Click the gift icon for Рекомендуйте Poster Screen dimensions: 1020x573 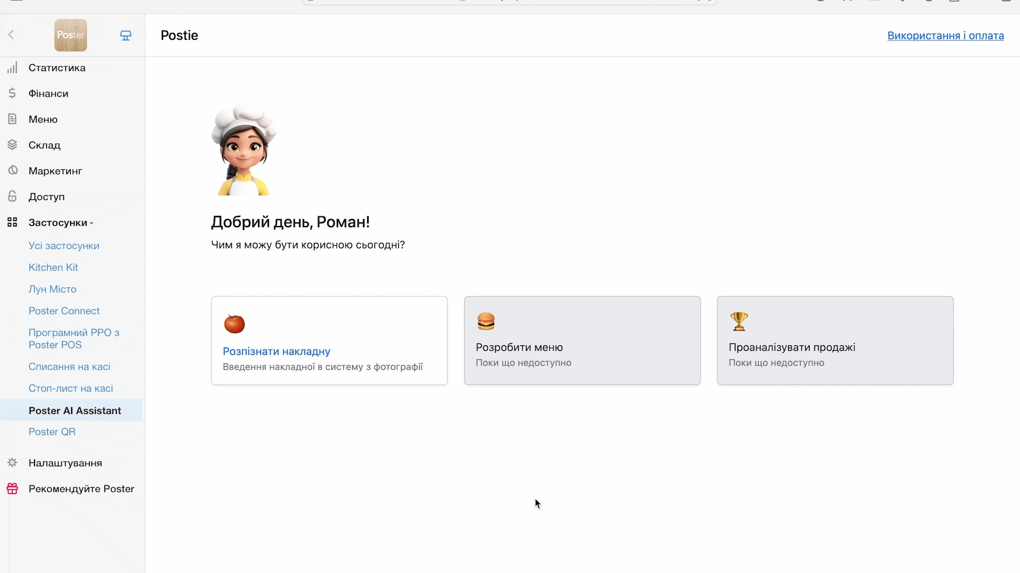12,489
